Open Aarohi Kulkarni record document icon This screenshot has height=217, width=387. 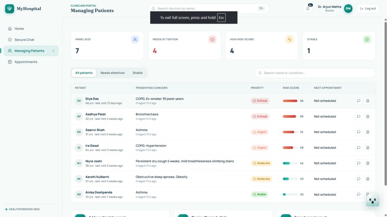point(367,179)
